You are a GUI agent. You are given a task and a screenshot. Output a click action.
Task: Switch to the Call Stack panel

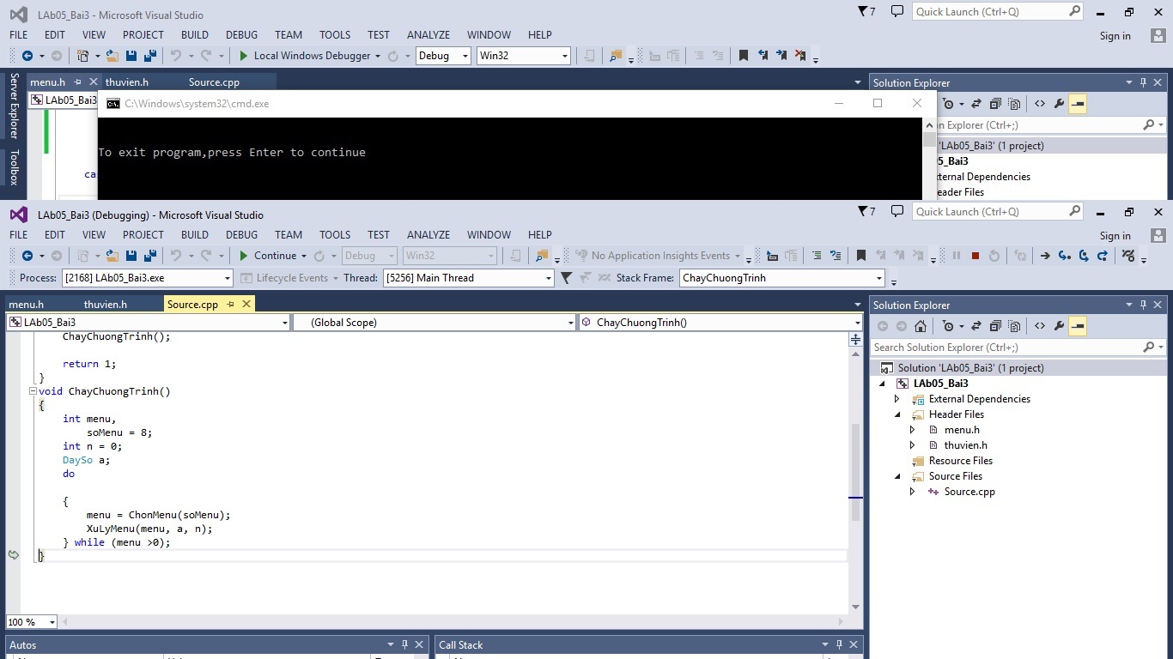461,645
